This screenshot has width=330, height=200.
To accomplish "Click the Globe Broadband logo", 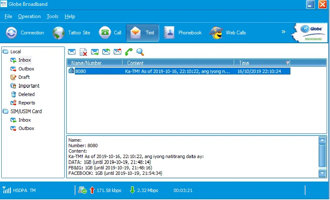I will click(x=309, y=33).
